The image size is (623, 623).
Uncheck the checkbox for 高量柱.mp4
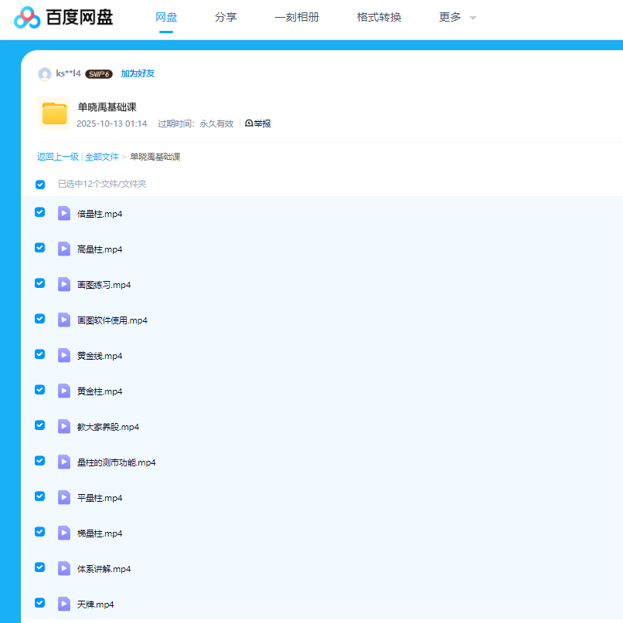[39, 248]
